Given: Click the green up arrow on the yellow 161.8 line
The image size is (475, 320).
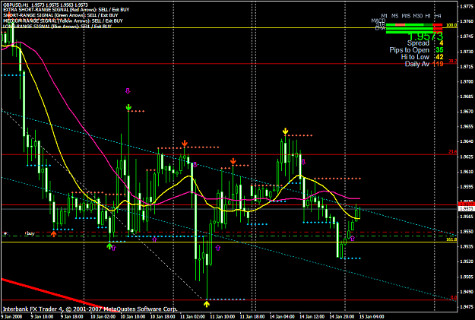Looking at the screenshot, I should point(109,246).
